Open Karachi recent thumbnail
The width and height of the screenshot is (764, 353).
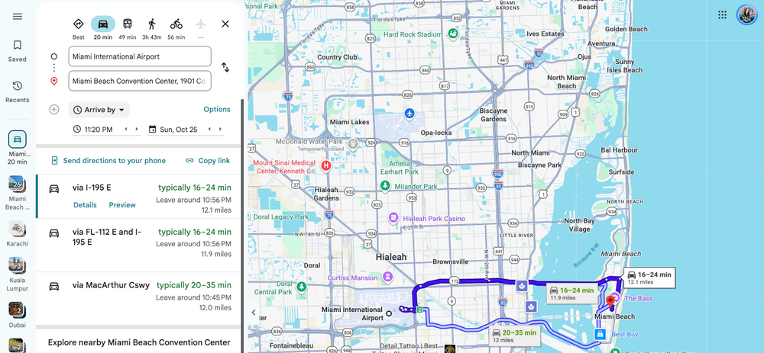(18, 234)
